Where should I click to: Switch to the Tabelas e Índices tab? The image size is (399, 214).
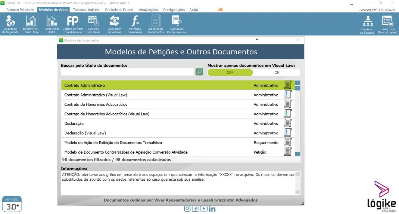86,10
